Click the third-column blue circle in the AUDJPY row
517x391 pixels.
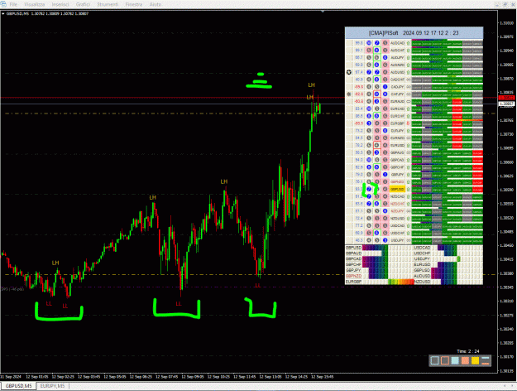coord(385,57)
